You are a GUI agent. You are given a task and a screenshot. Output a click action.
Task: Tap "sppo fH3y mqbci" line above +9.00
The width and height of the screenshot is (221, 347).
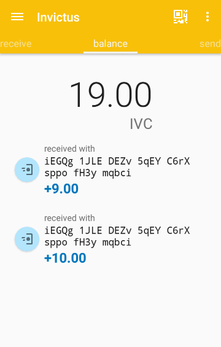[x=88, y=173]
